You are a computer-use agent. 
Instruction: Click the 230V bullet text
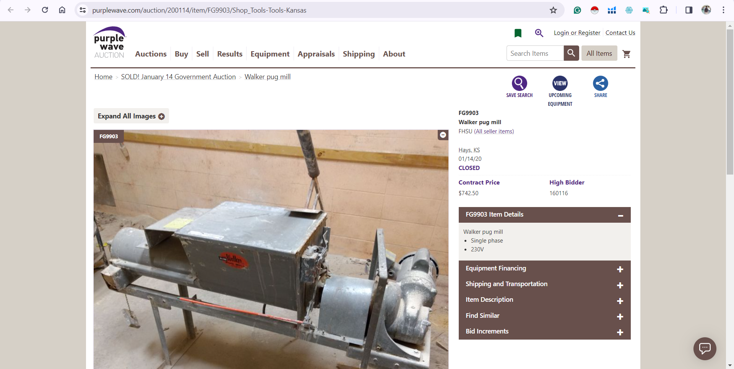tap(477, 249)
